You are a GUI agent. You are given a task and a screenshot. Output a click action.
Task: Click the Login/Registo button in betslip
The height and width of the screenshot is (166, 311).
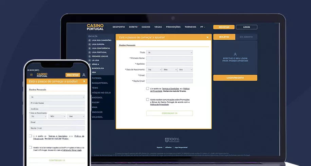click(x=235, y=78)
